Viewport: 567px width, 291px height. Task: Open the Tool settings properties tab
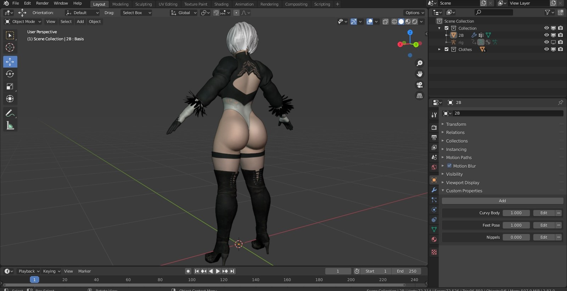pyautogui.click(x=434, y=115)
